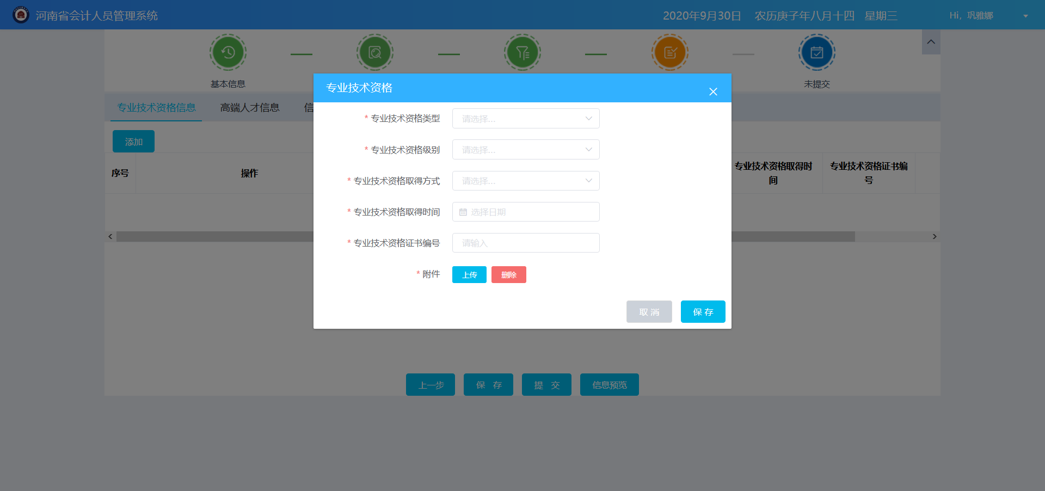Click the red 删除 attachment button

click(508, 274)
